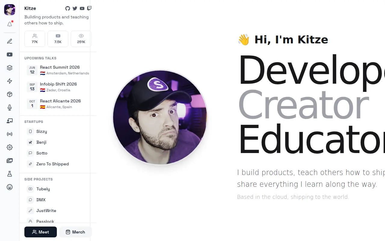Open the JustWrite side project
Image resolution: width=385 pixels, height=241 pixels.
click(58, 211)
